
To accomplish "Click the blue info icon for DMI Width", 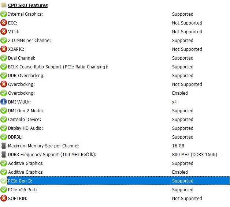I will pyautogui.click(x=4, y=102).
